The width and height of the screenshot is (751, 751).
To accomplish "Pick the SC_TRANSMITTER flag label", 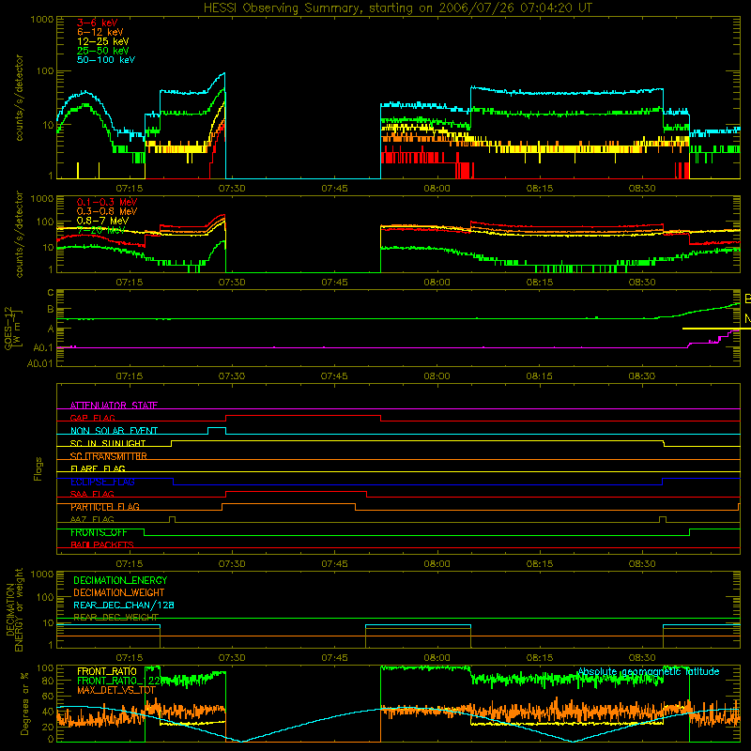I will [x=108, y=456].
